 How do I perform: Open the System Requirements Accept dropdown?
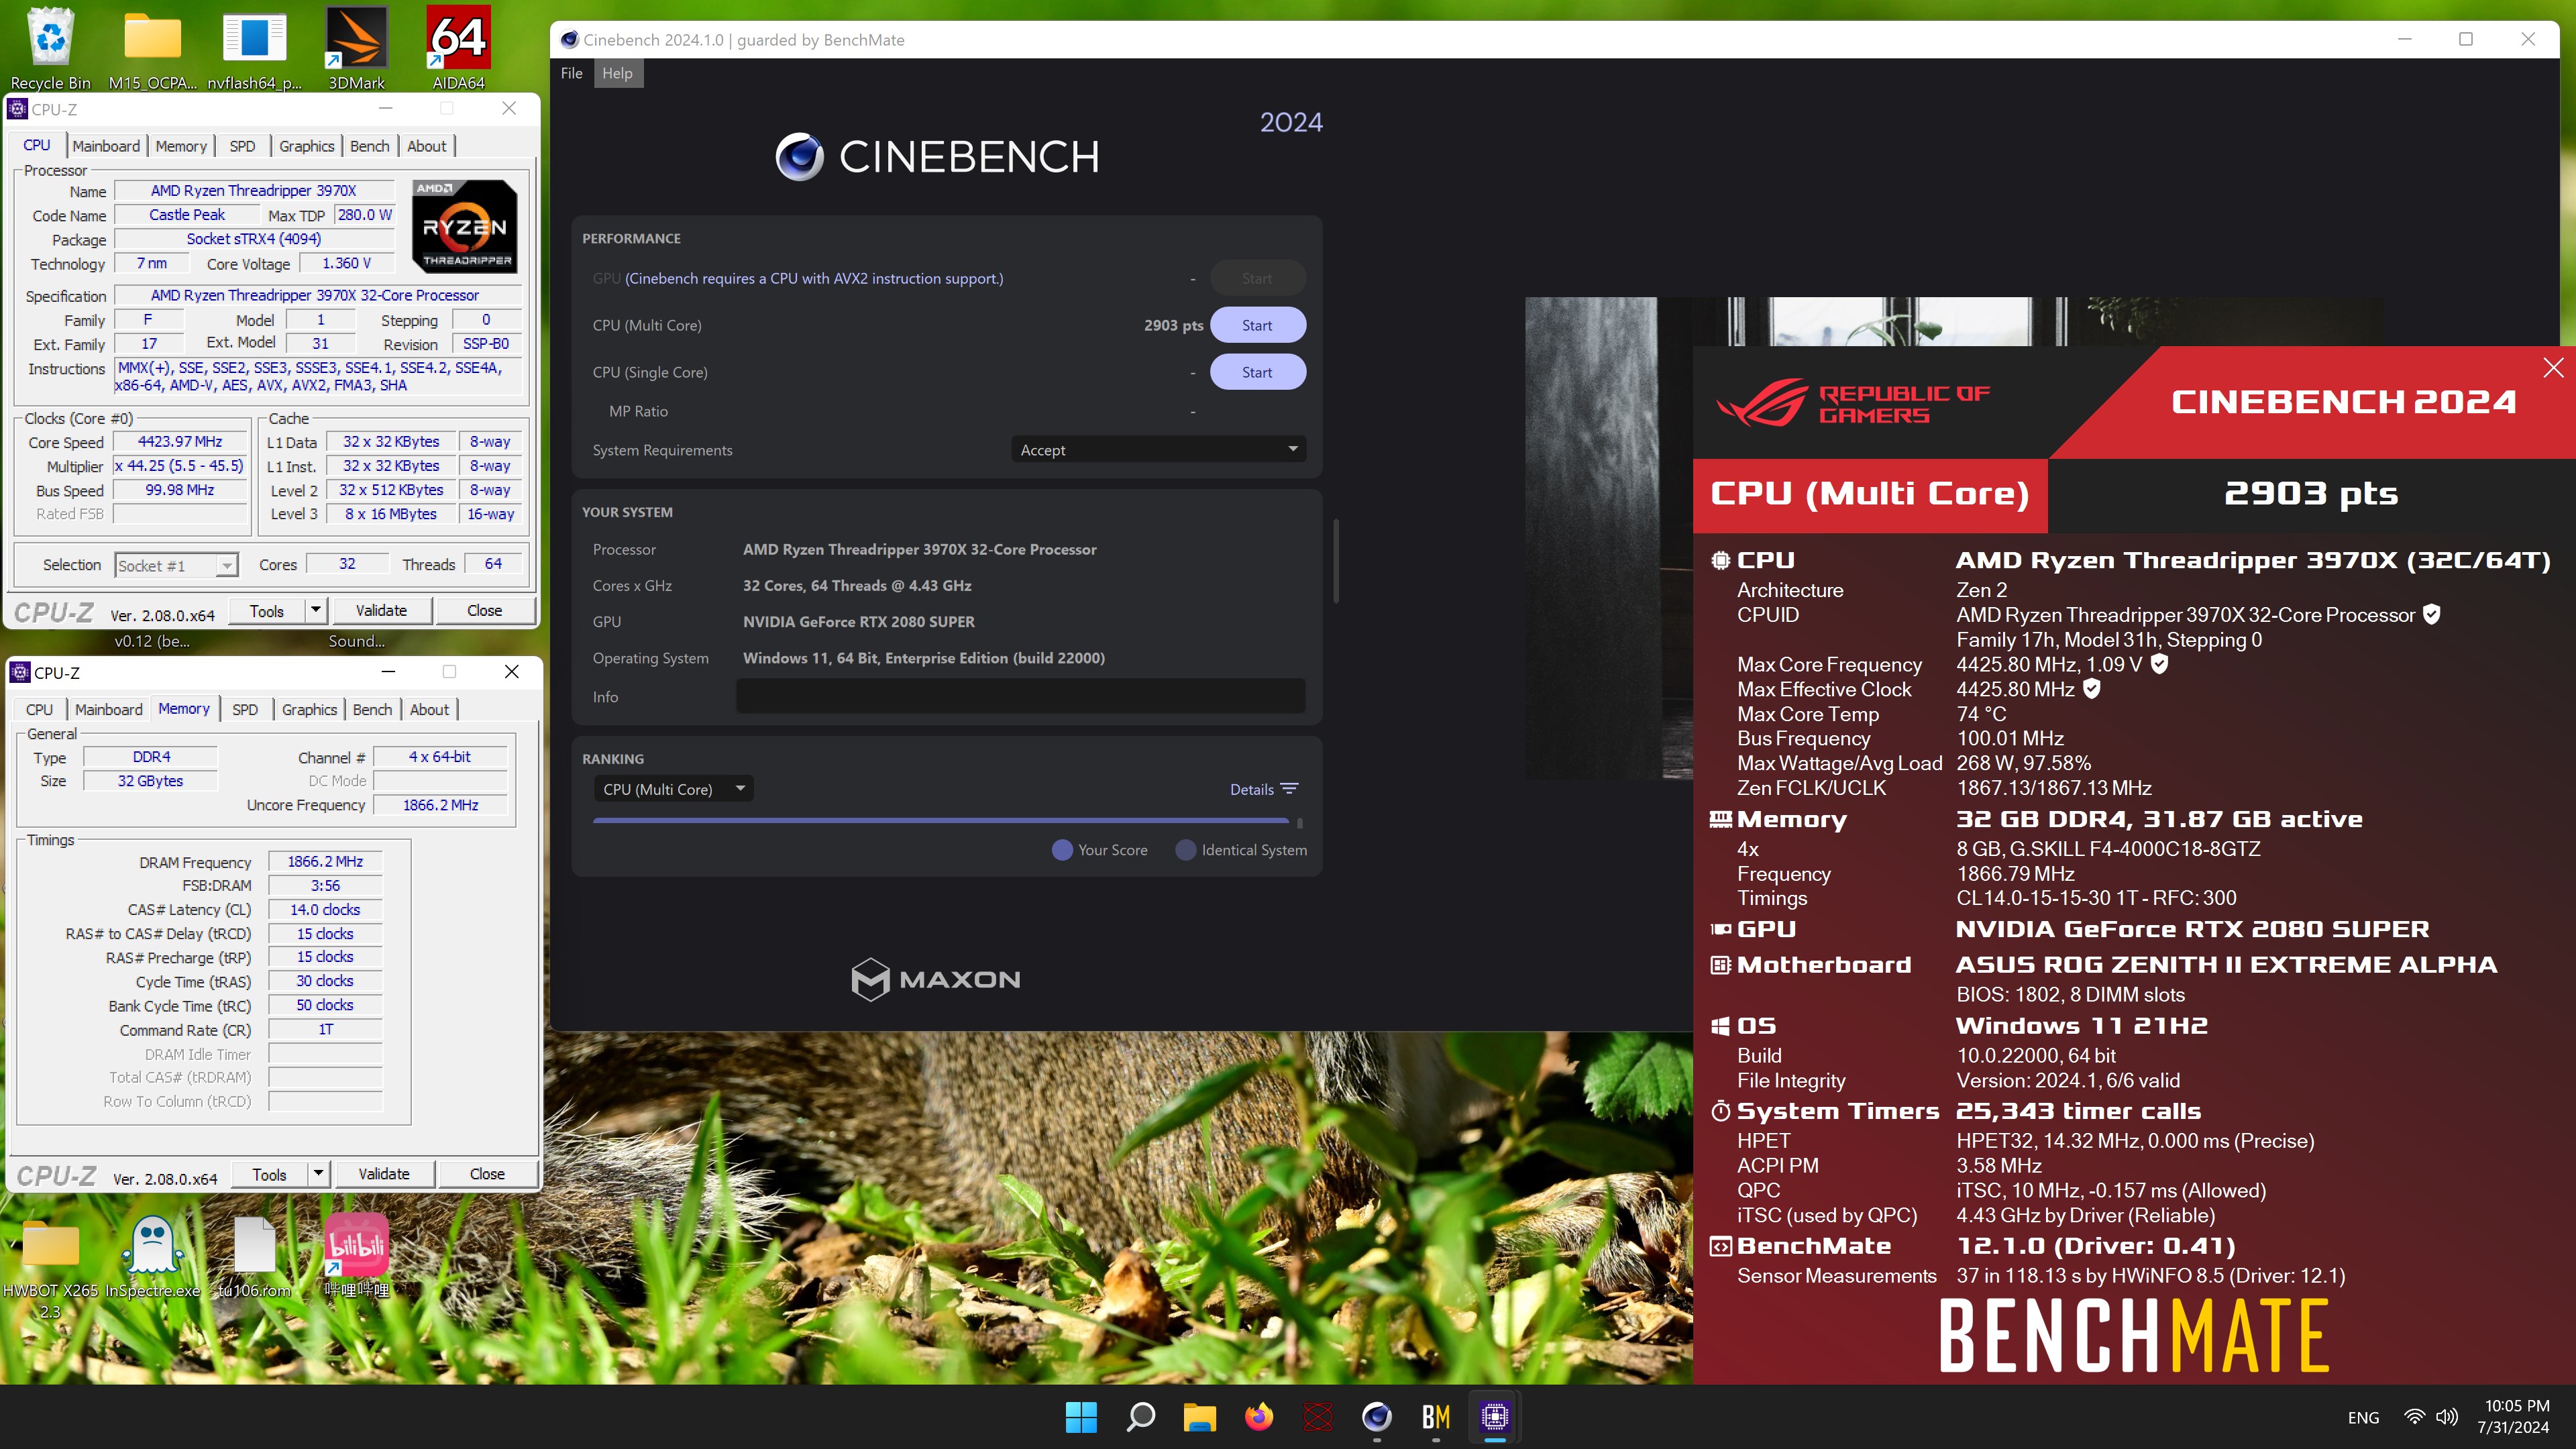click(x=1159, y=450)
